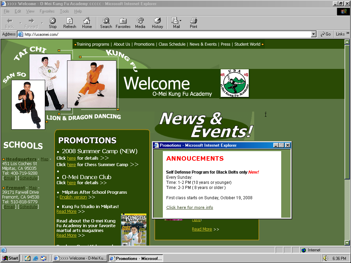The image size is (351, 263).
Task: Open the address bar URL dropdown
Action: (x=314, y=34)
